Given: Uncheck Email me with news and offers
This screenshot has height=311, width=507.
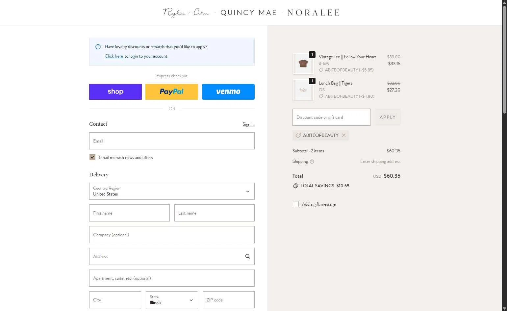Looking at the screenshot, I should 92,157.
